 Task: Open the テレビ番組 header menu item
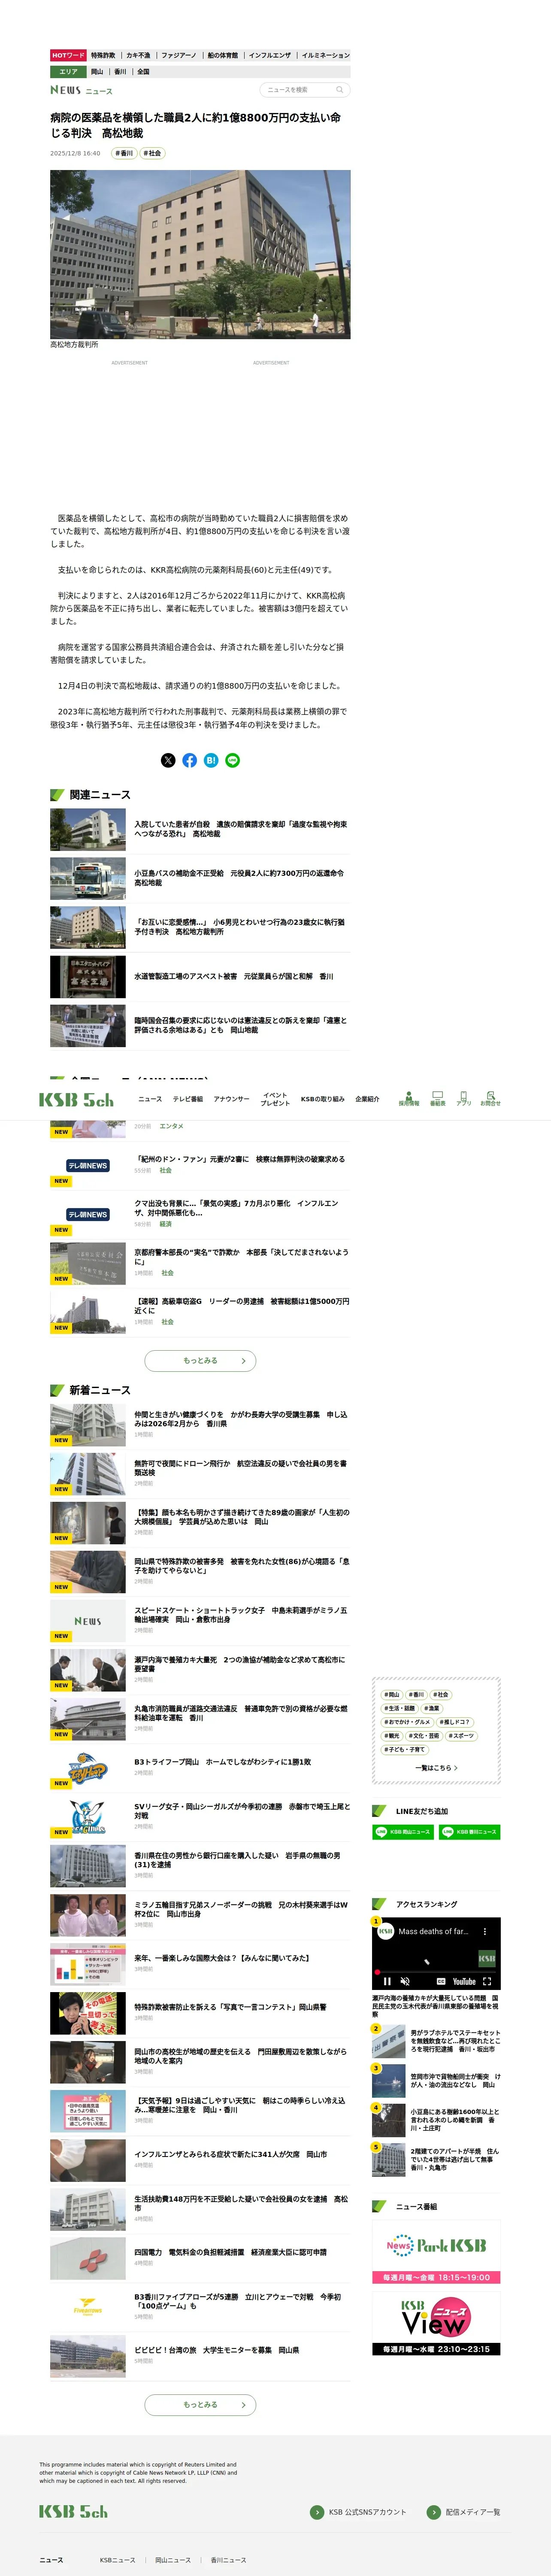pos(188,1099)
